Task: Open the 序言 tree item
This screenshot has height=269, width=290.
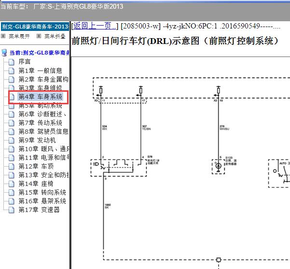Action: (25, 62)
